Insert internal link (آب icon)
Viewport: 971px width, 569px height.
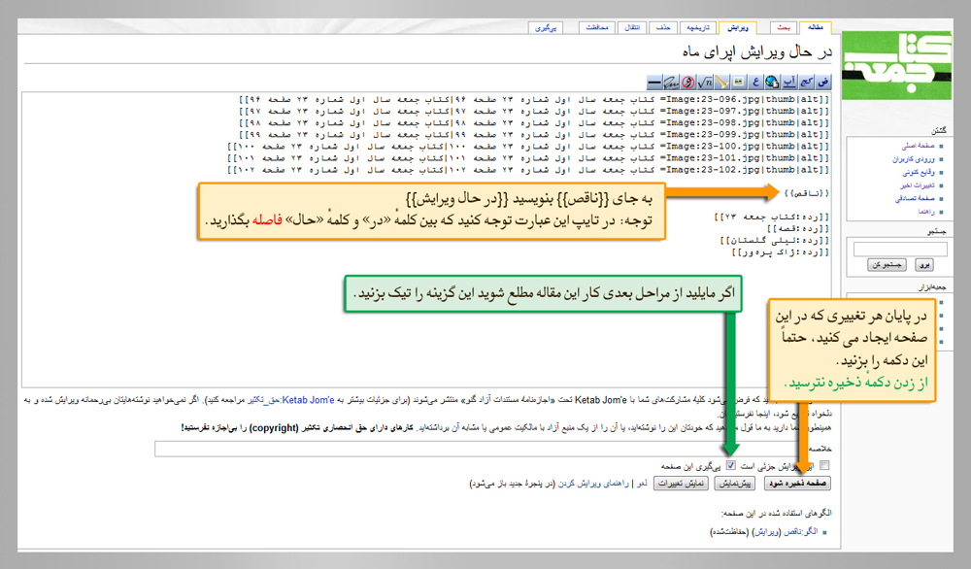point(789,82)
